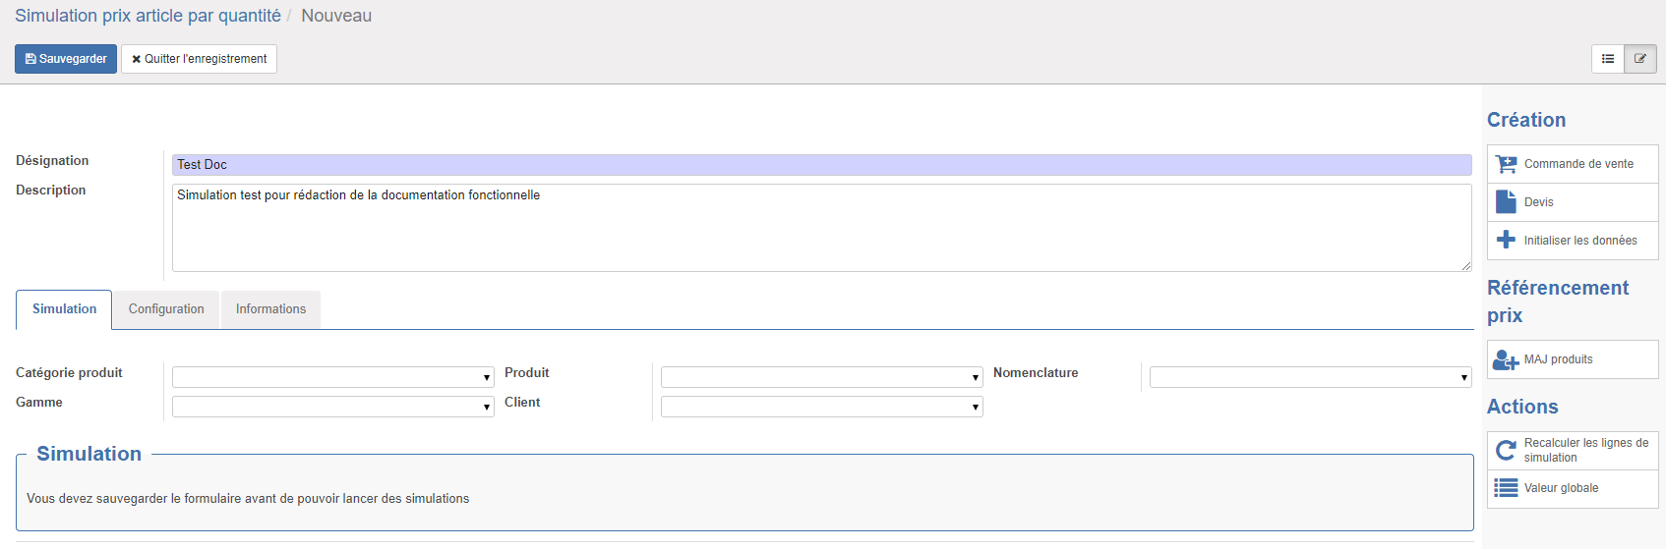The height and width of the screenshot is (549, 1666).
Task: Open the Nomenclature dropdown
Action: pyautogui.click(x=1311, y=377)
